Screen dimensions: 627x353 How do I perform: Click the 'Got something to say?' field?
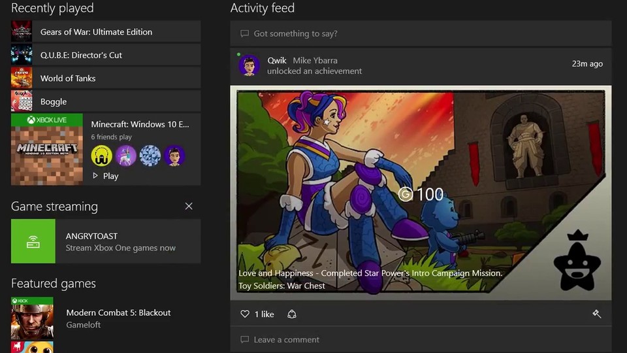[421, 33]
